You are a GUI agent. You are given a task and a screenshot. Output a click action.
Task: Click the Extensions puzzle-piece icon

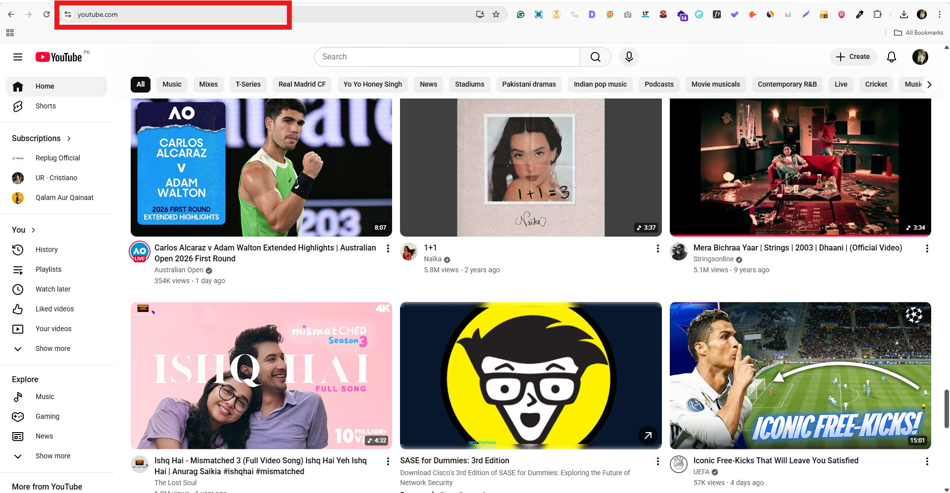878,14
